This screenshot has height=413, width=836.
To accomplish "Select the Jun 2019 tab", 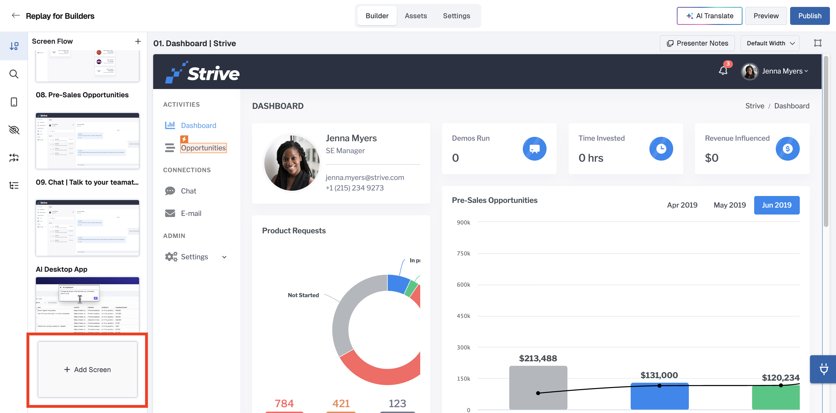I will point(777,205).
